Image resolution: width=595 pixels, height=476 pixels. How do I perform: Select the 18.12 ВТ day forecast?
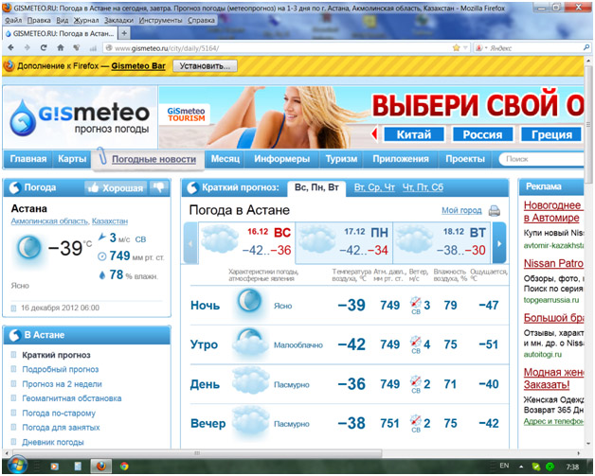click(x=442, y=241)
